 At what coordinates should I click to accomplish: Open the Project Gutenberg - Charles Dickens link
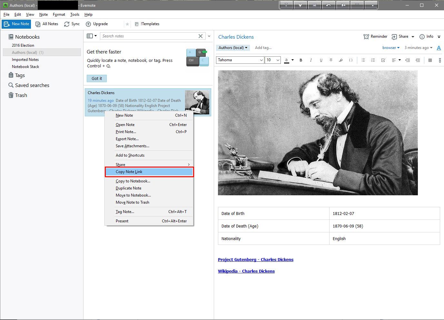tap(256, 259)
